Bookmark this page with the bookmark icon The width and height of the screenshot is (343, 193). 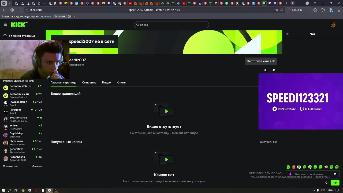282,10
